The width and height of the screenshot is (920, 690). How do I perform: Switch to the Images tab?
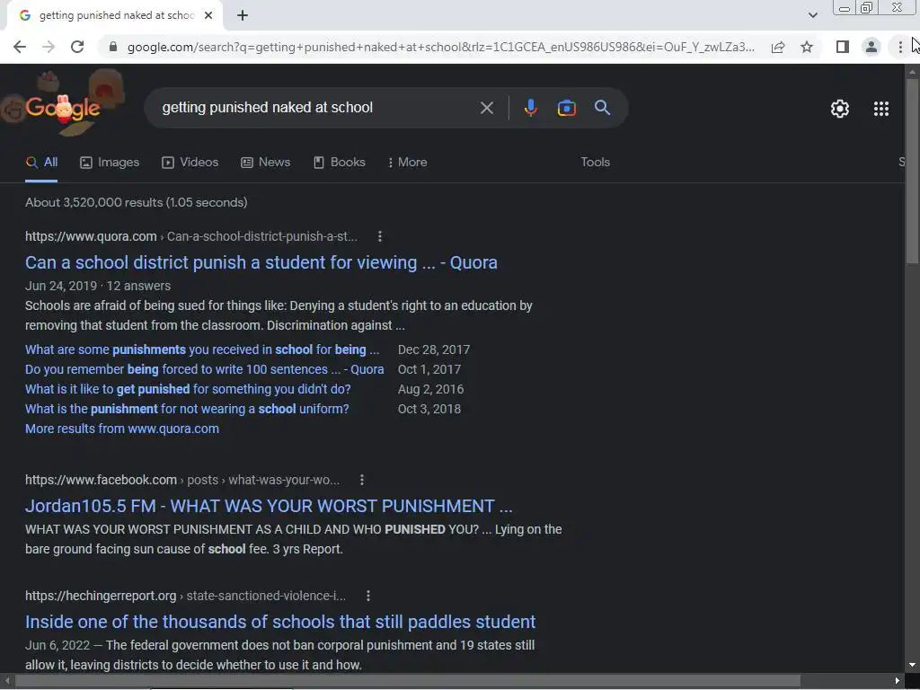(110, 163)
